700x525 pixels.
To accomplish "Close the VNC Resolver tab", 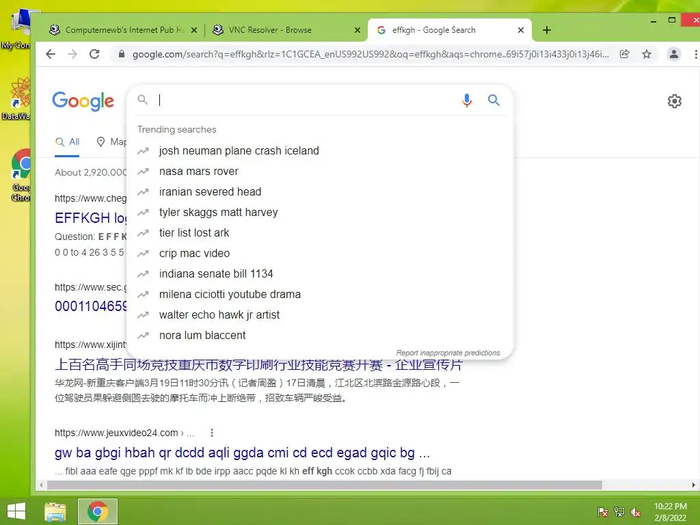I will click(x=357, y=30).
